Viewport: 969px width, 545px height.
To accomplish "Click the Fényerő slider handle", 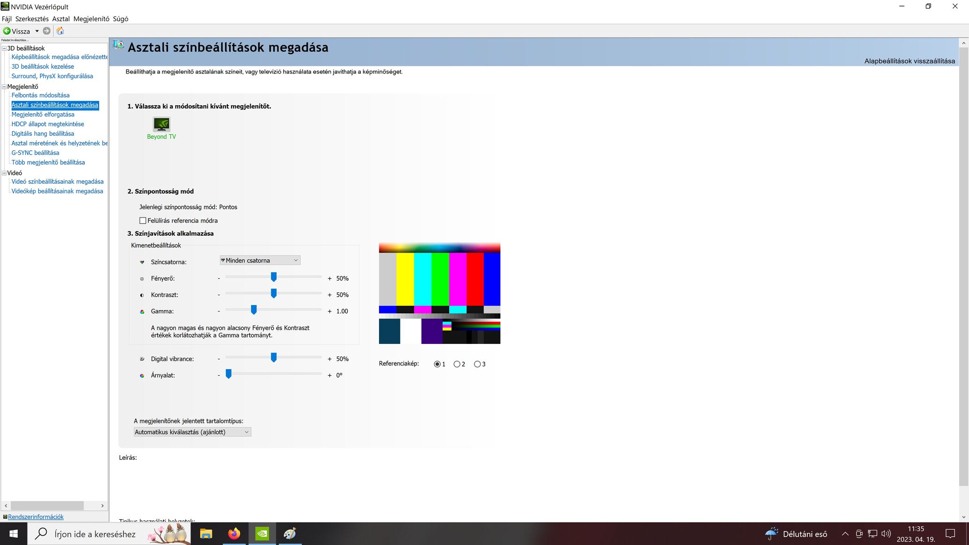I will [x=274, y=277].
